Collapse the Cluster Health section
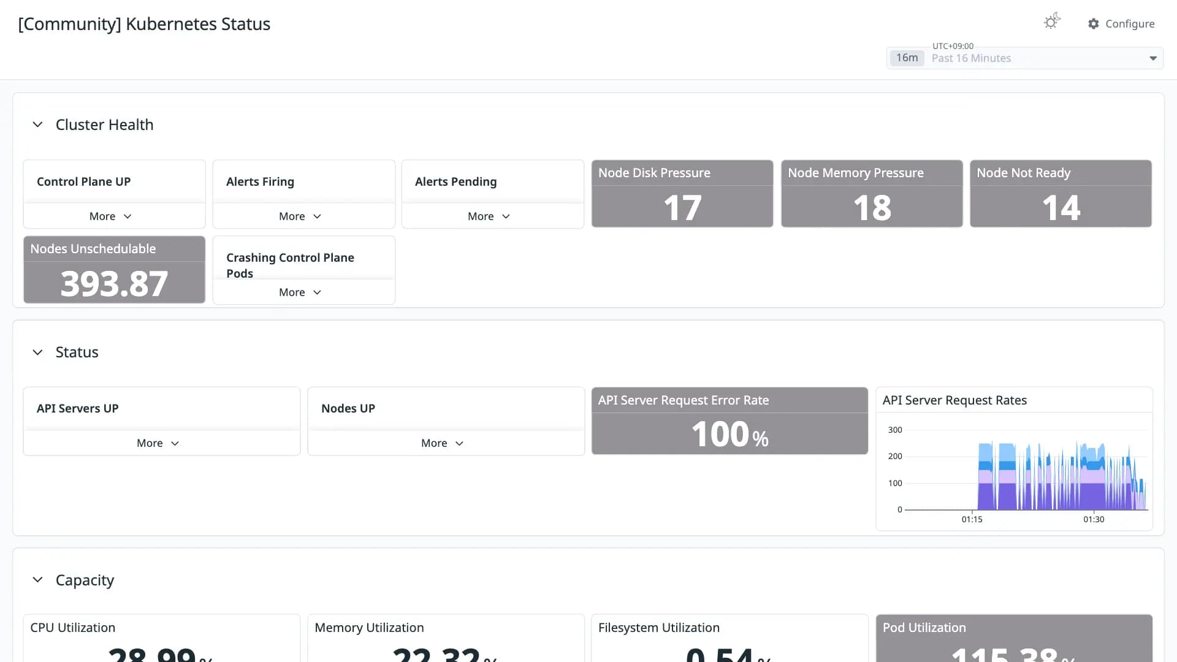Viewport: 1177px width, 662px height. pyautogui.click(x=37, y=124)
